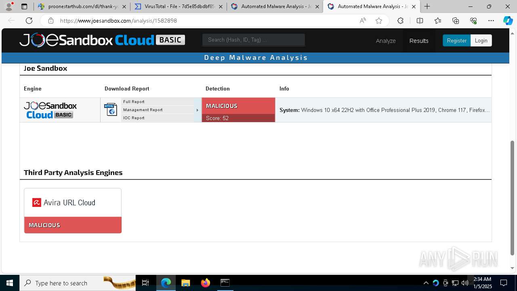Reload the current page
The image size is (517, 291).
pyautogui.click(x=29, y=21)
